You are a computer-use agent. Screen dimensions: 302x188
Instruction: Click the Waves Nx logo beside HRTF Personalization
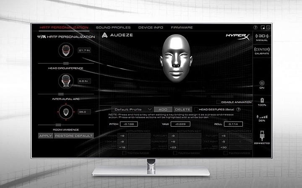(42, 37)
